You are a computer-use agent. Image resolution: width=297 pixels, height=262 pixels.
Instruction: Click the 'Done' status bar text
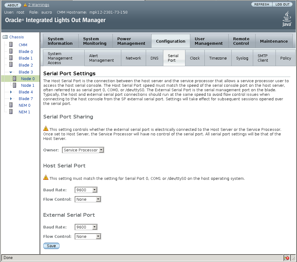tap(8, 257)
